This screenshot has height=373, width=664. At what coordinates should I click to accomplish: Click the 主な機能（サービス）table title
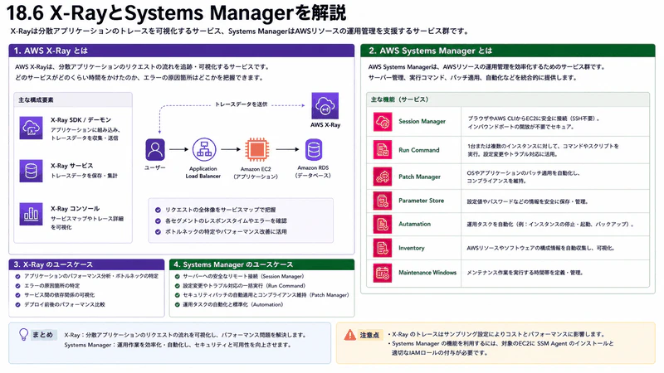pos(400,99)
